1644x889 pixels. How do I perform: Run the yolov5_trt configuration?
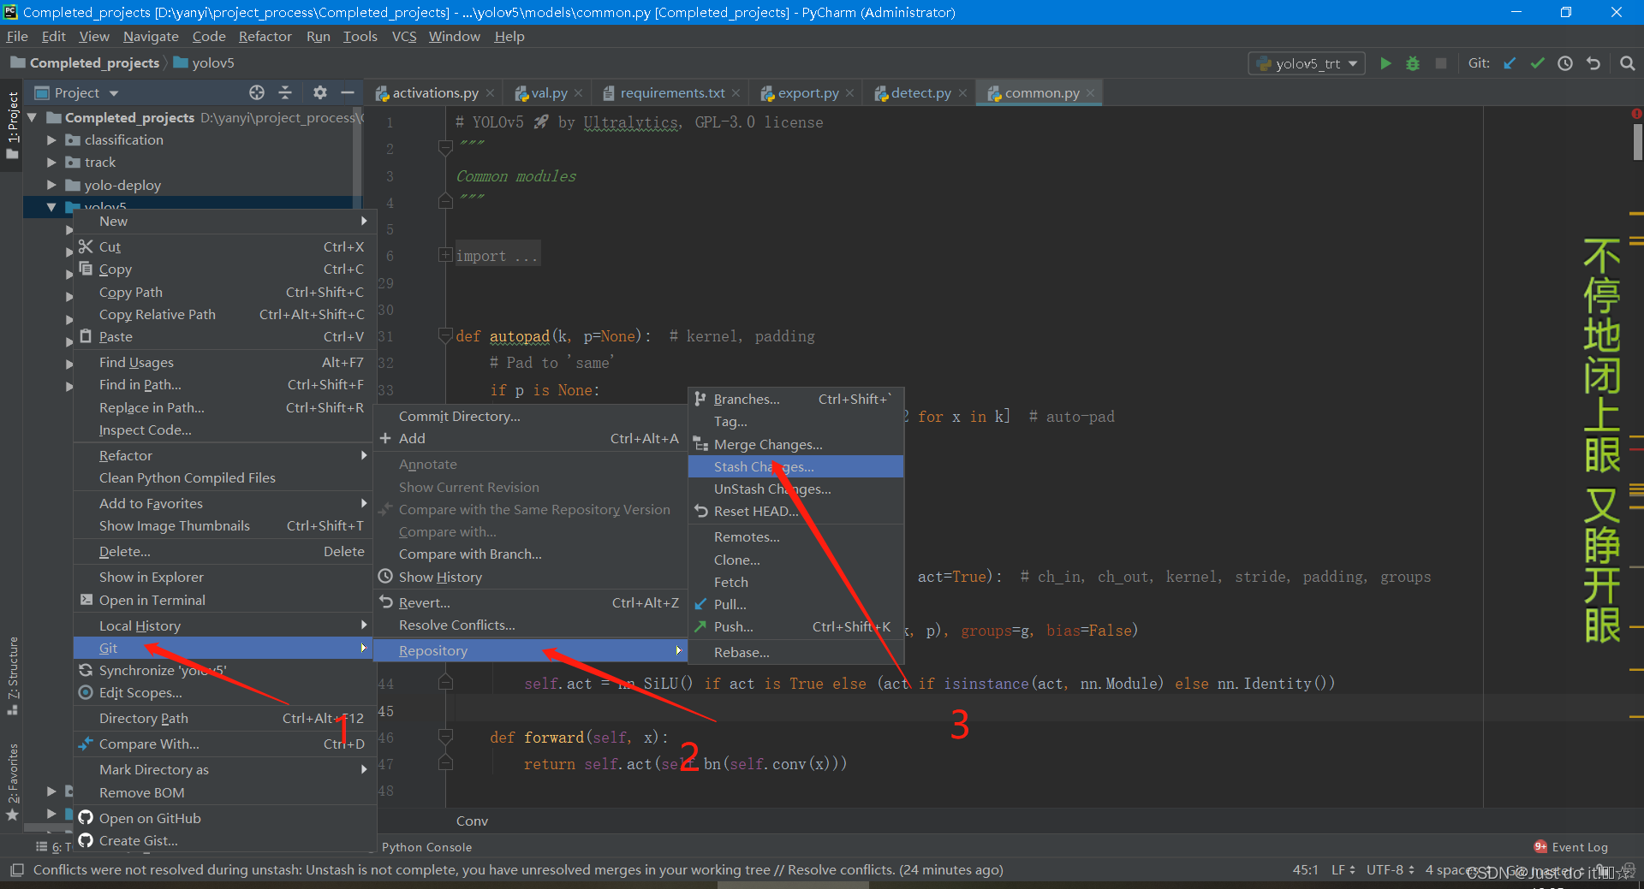click(x=1385, y=63)
